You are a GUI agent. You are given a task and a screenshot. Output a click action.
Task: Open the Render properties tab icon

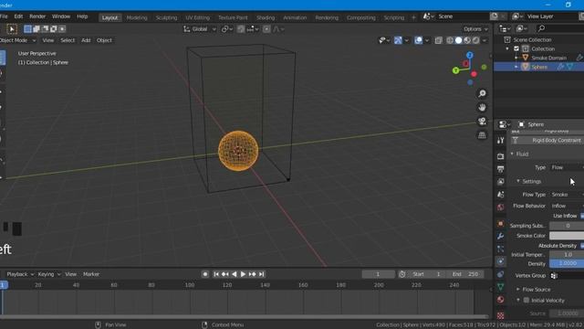500,156
